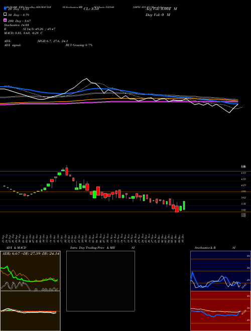Click the magenta 200 Day legend swatch

click(x=5, y=20)
